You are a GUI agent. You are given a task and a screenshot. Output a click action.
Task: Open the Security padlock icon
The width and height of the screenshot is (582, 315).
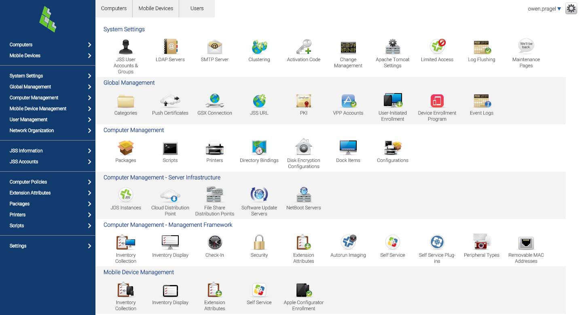259,242
